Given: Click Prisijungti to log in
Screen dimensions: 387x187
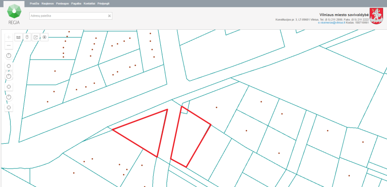Looking at the screenshot, I should click(103, 4).
